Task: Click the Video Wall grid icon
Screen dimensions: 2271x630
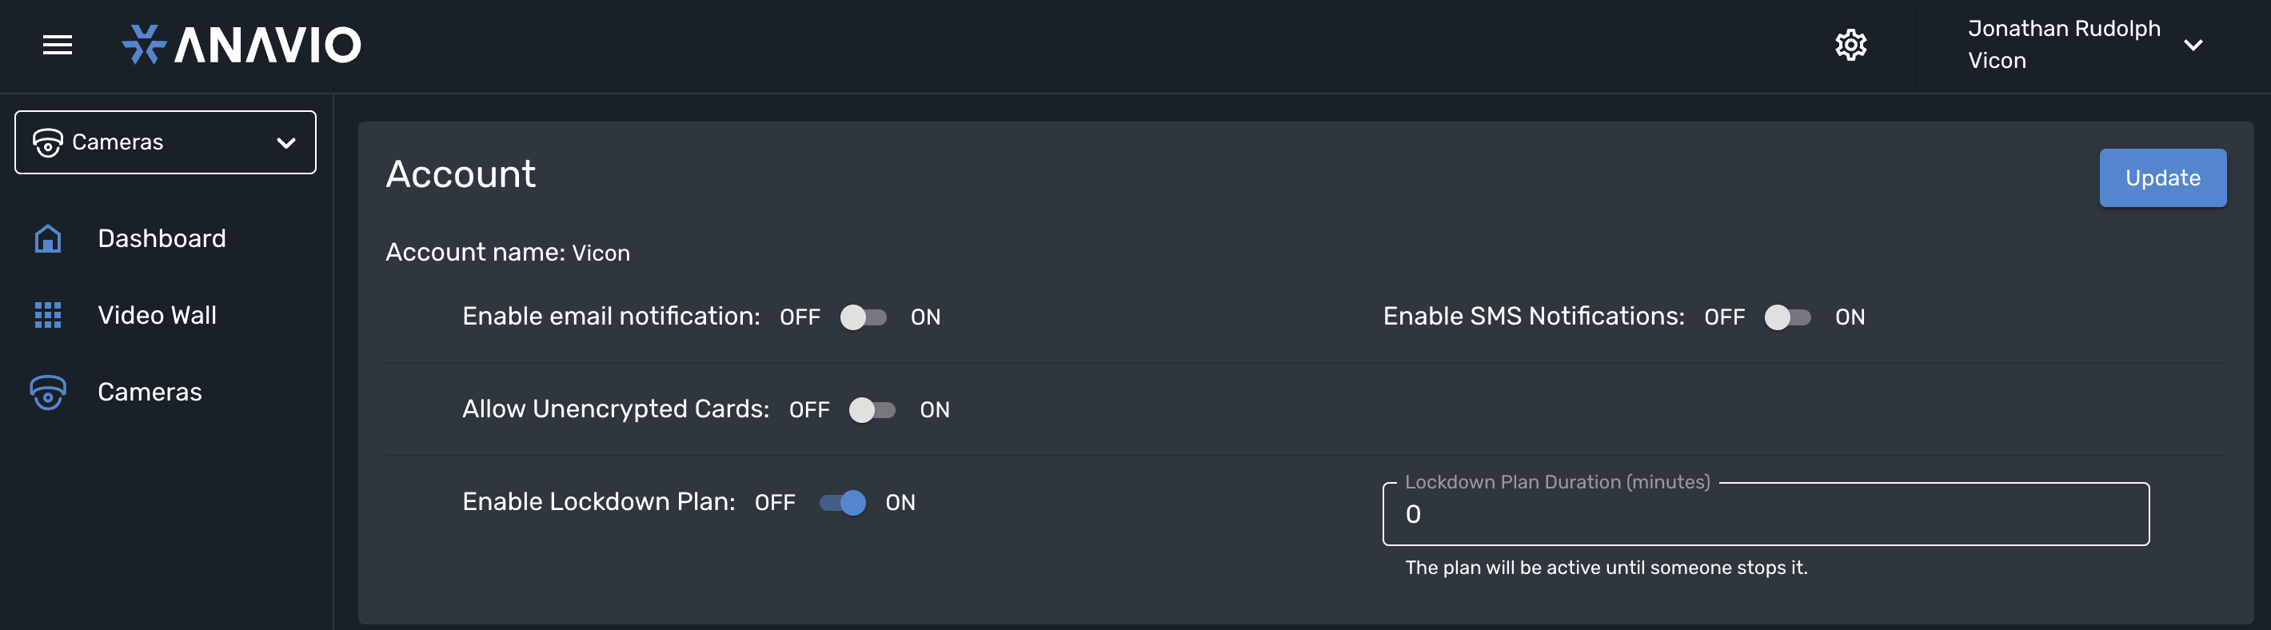Action: [46, 314]
